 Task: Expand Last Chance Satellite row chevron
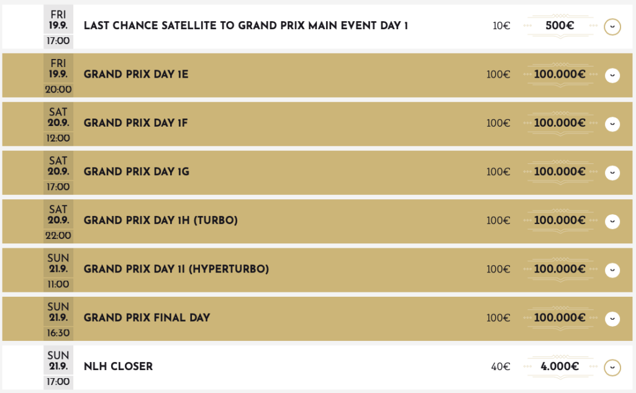(x=612, y=27)
